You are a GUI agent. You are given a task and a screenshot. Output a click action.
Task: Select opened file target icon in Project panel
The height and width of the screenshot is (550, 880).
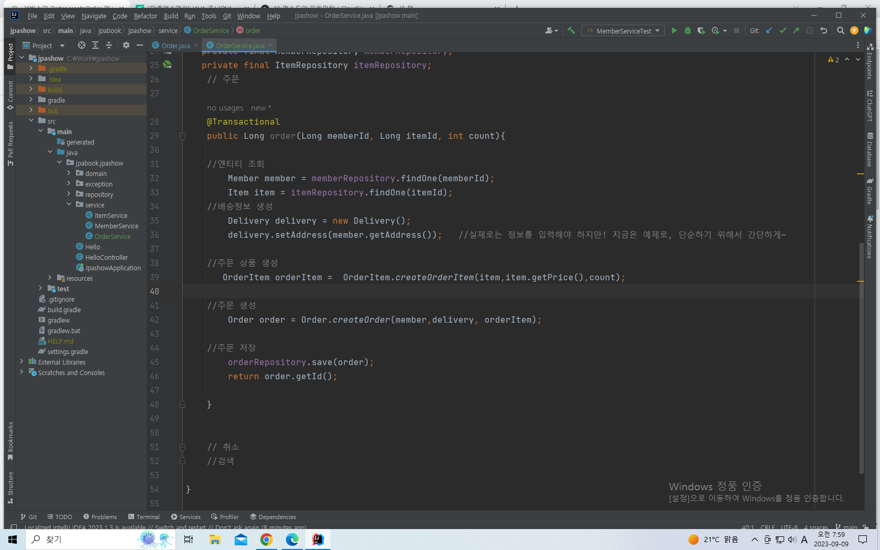pyautogui.click(x=81, y=46)
